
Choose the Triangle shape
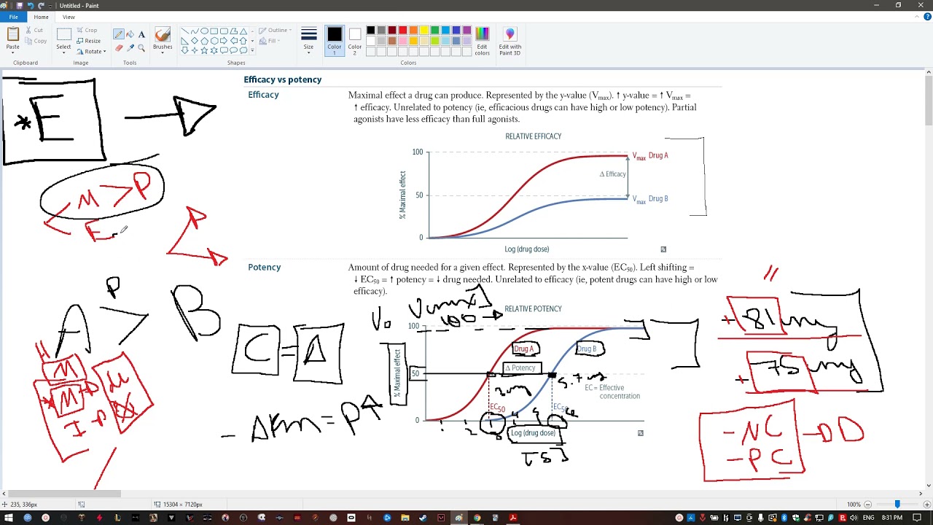pos(243,31)
